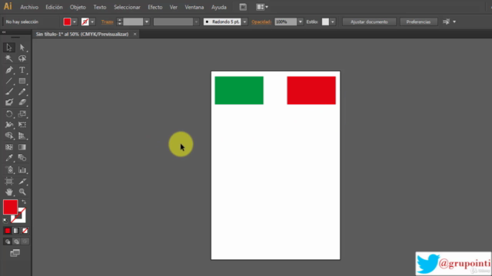Select the Width/Warp tool
The image size is (492, 276).
point(8,125)
